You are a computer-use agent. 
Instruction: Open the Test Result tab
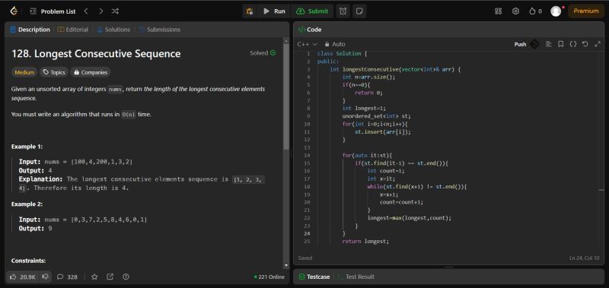[x=356, y=277]
